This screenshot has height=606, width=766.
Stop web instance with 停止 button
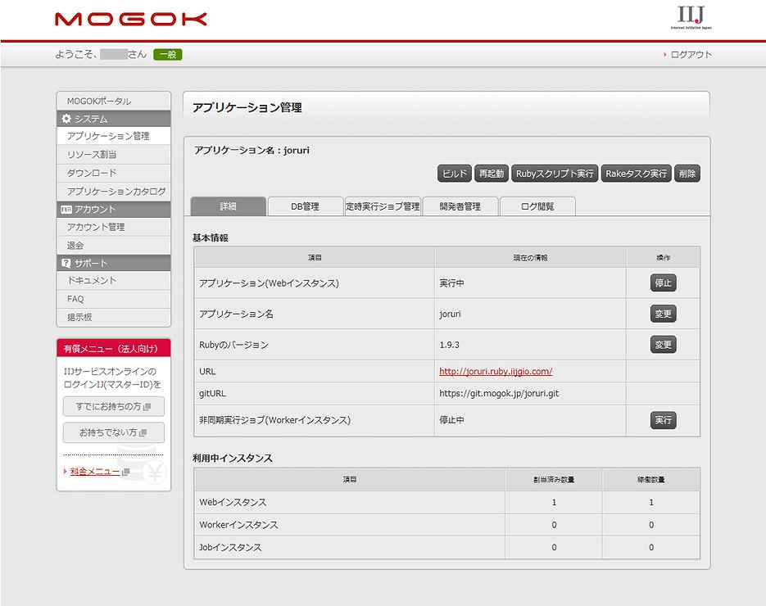[663, 283]
